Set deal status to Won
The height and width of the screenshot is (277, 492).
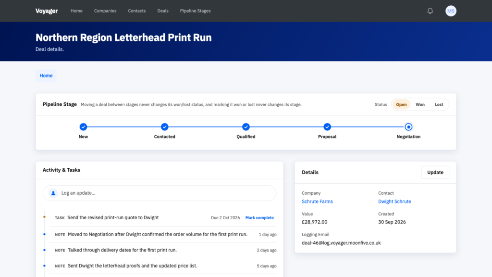(420, 104)
